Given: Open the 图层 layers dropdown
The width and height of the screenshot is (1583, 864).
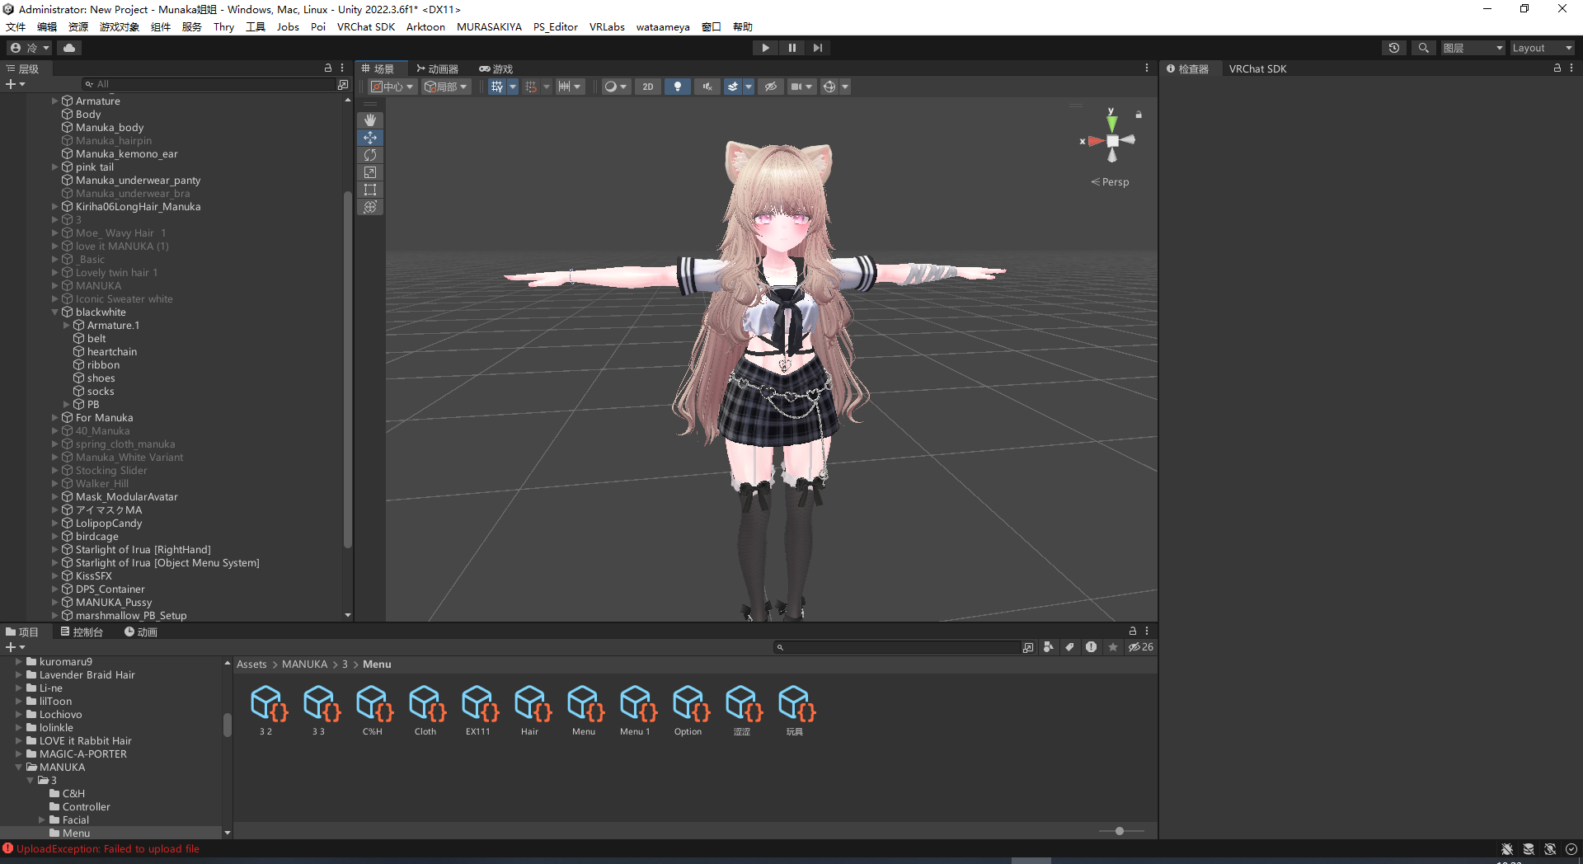Looking at the screenshot, I should point(1473,48).
